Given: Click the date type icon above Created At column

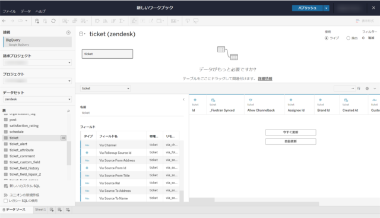Looking at the screenshot, I should [346, 100].
